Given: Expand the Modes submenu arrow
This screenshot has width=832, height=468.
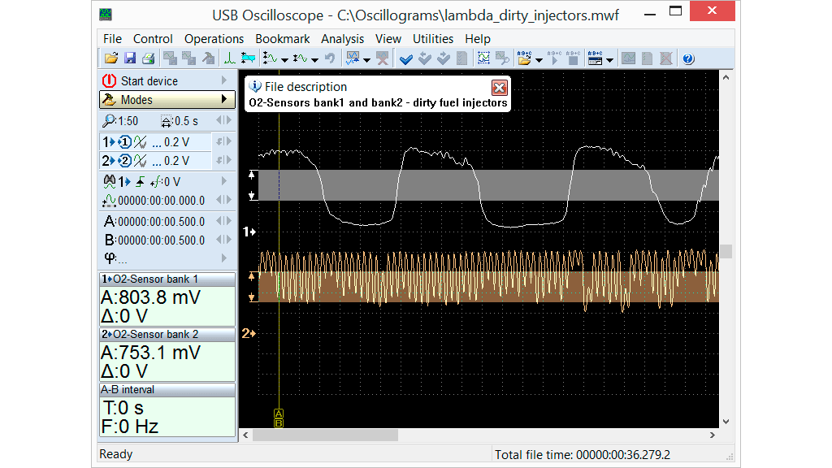Looking at the screenshot, I should click(224, 99).
